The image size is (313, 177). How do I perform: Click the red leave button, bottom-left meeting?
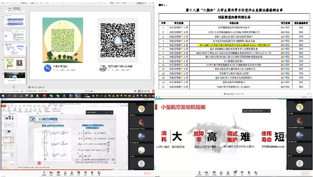[x=147, y=173]
